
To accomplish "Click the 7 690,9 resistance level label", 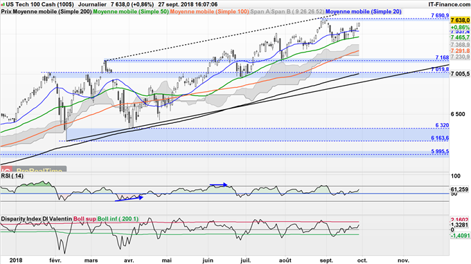I will tap(440, 16).
